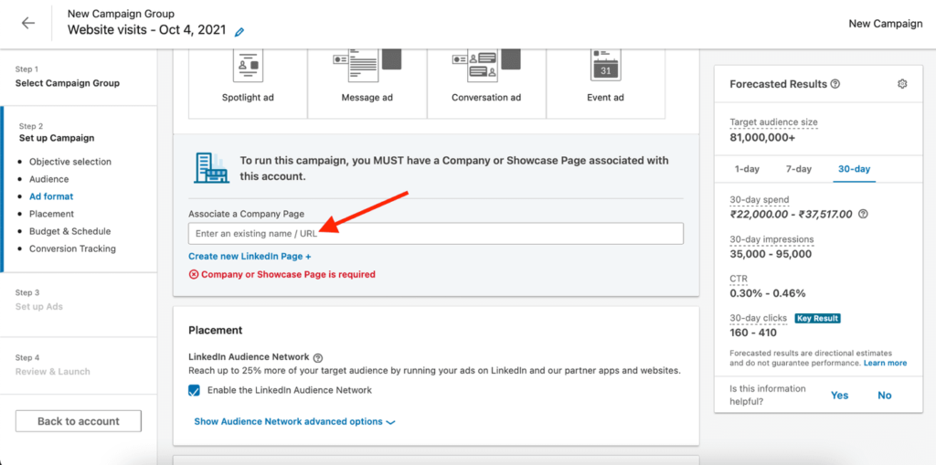Click LinkedIn Audience Network help icon

pos(317,358)
